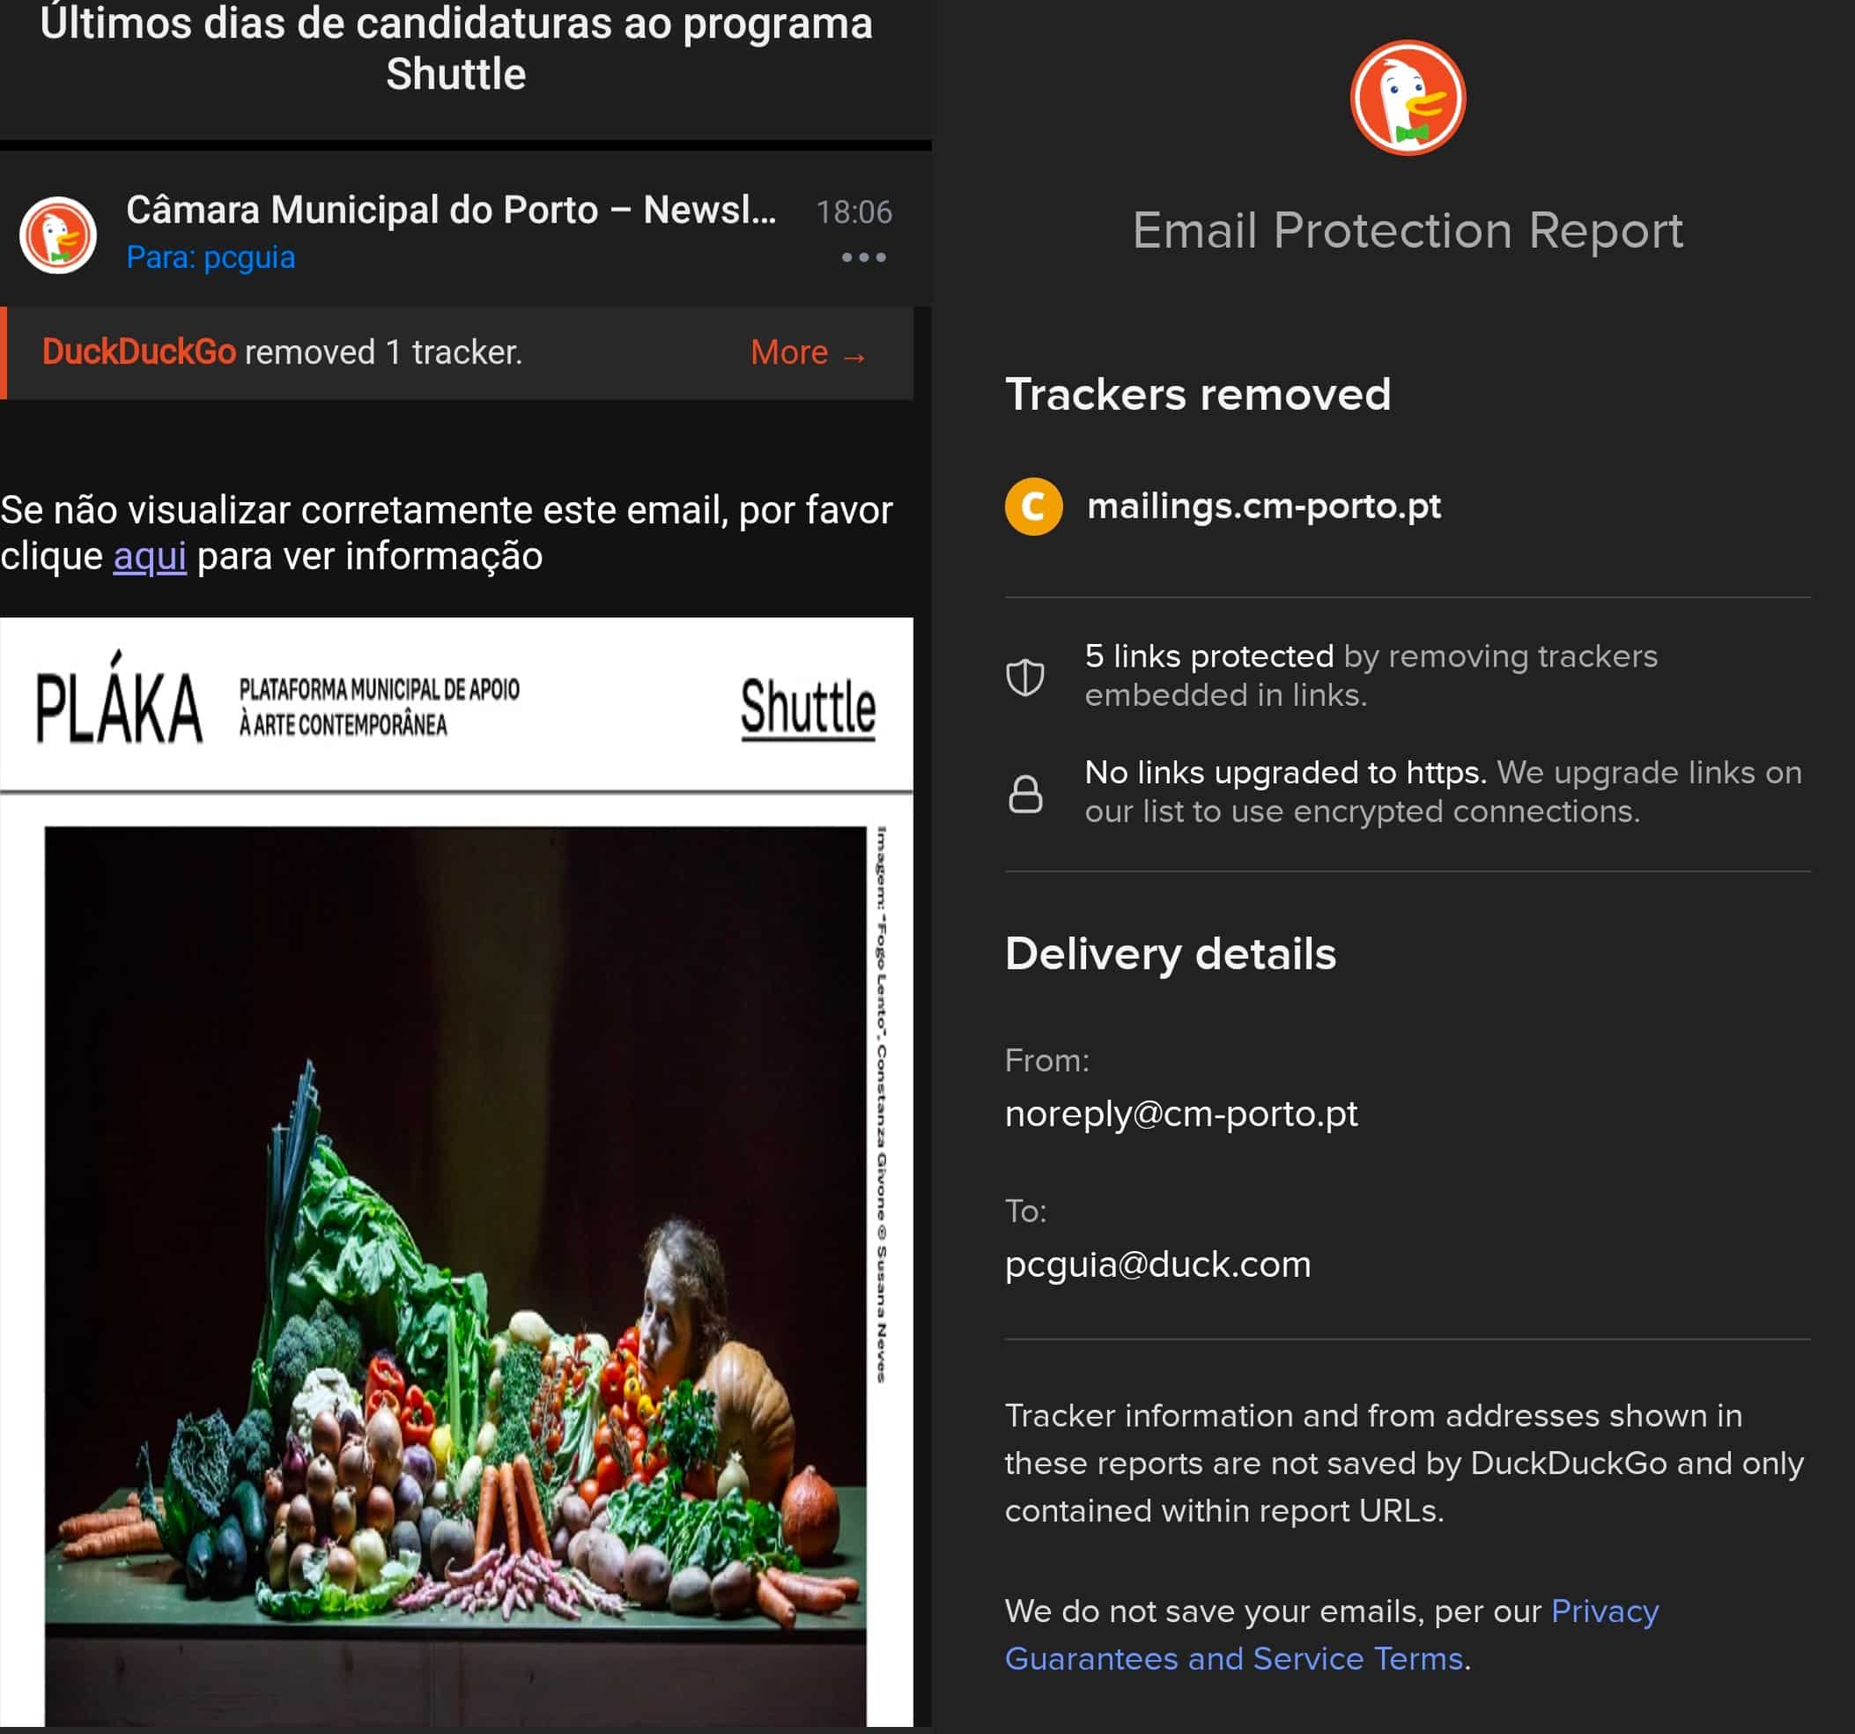Click the padlock https upgrade icon
Screen dimensions: 1855x1734
coord(1024,794)
